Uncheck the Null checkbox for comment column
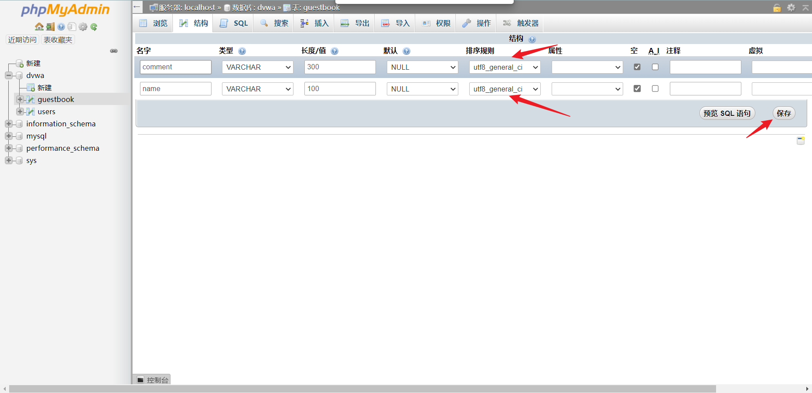 [x=637, y=67]
